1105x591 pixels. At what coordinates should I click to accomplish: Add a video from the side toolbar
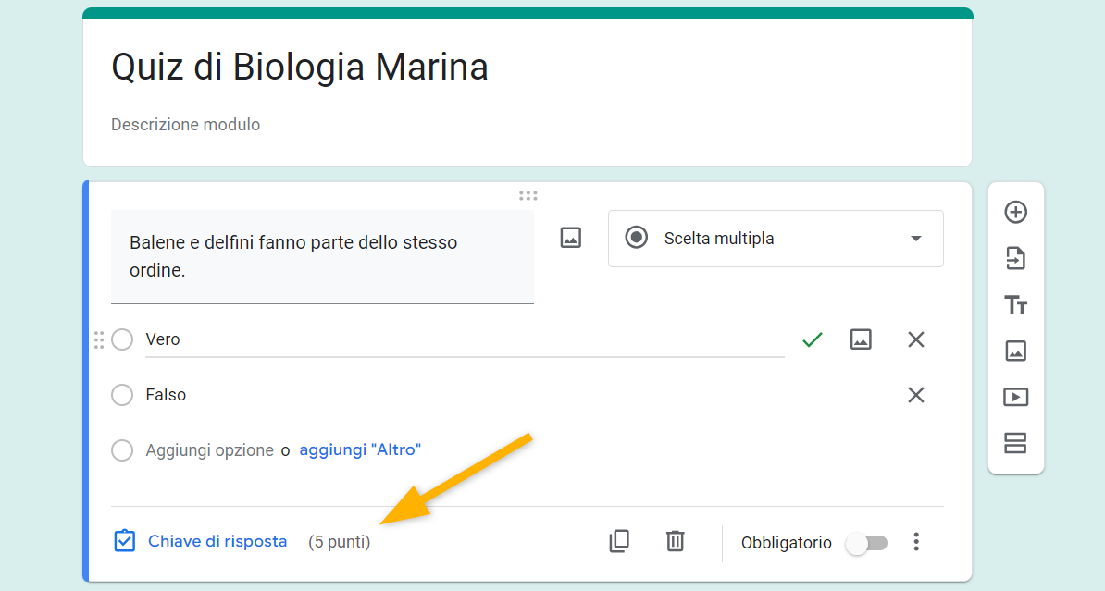1015,397
